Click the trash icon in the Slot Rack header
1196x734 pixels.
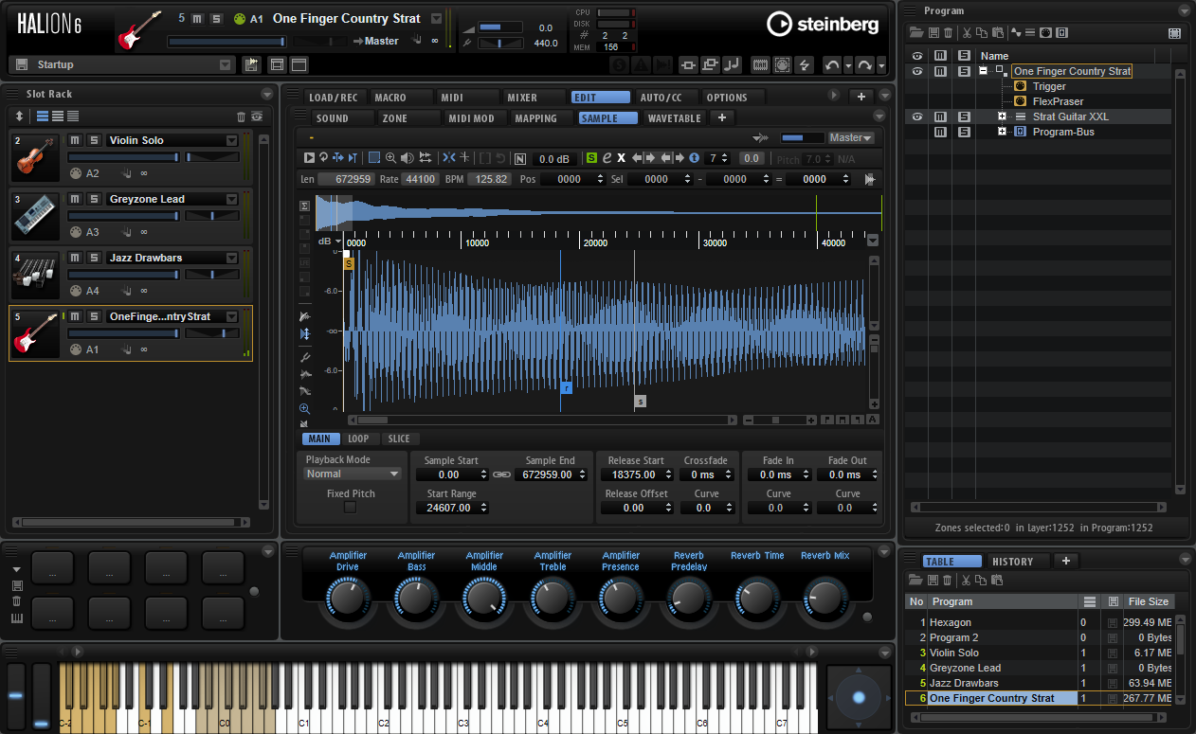241,116
